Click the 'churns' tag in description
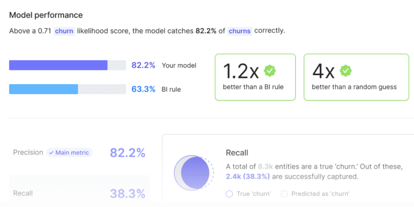This screenshot has width=414, height=207. coord(239,31)
